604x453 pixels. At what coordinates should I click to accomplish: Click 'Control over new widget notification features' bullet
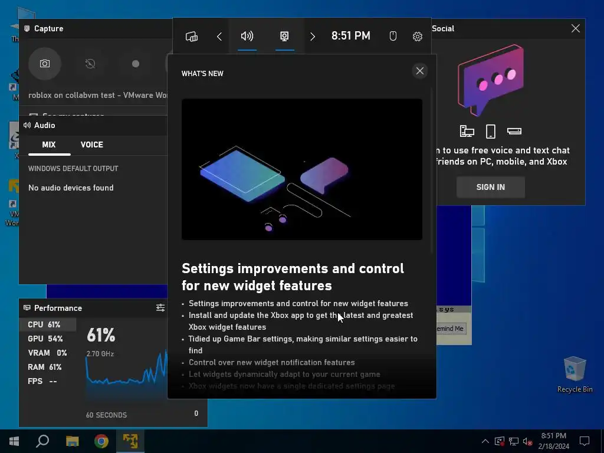point(271,363)
